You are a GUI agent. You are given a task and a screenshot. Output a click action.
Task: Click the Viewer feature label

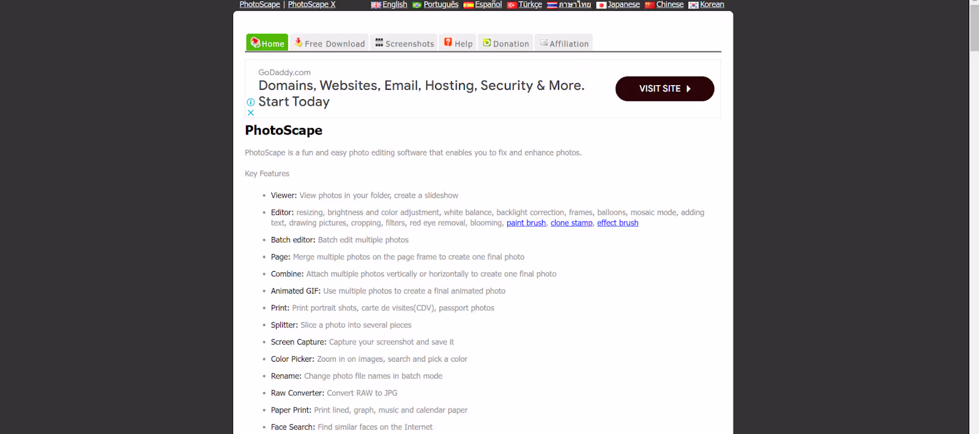coord(284,196)
